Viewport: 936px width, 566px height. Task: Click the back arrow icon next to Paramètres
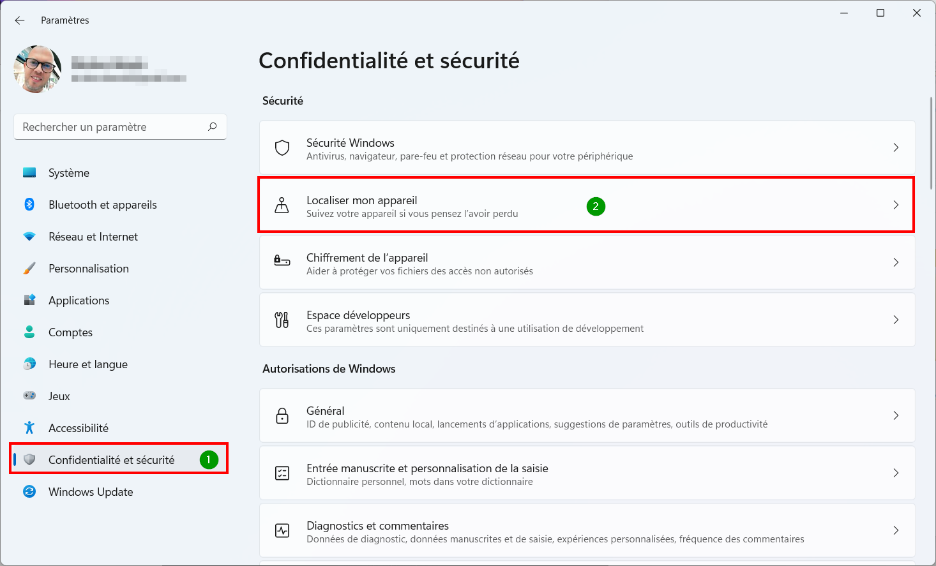(20, 20)
